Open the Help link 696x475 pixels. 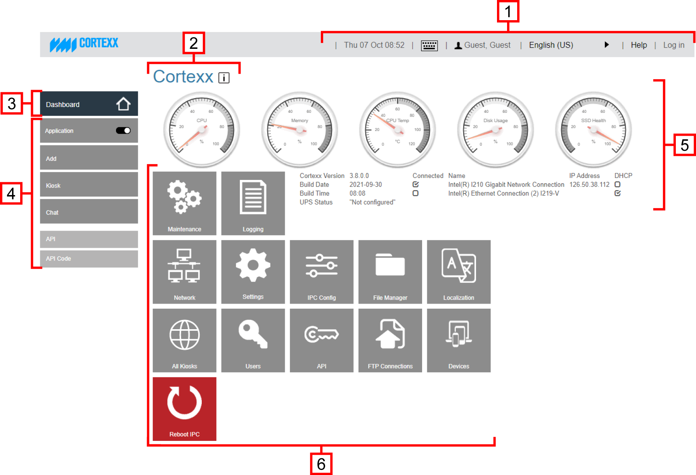click(639, 45)
